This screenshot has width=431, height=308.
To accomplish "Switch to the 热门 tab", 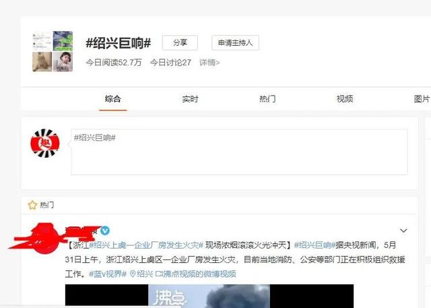I will tap(267, 99).
